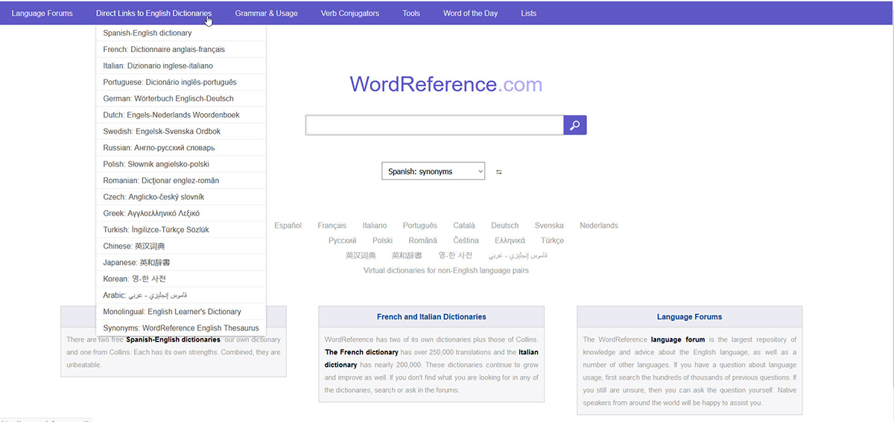Follow The French dictionary bold link
Viewport: 894px width, 422px height.
362,352
